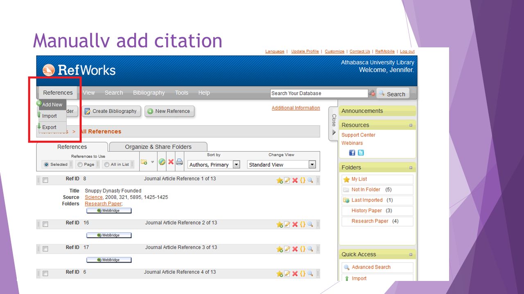
Task: Click the red delete icon in toolbar
Action: pyautogui.click(x=171, y=162)
